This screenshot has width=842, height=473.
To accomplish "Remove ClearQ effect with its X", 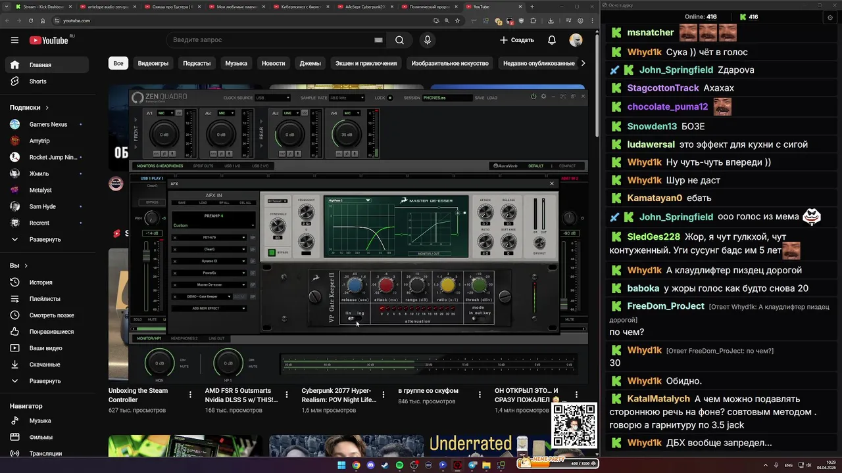I will click(175, 250).
